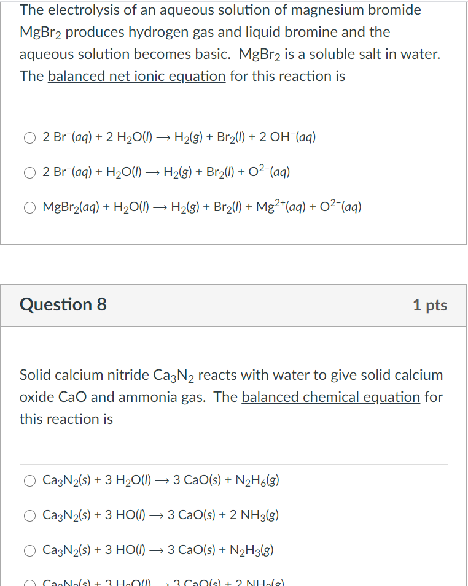Click the "1 pts" point value label

click(x=430, y=305)
